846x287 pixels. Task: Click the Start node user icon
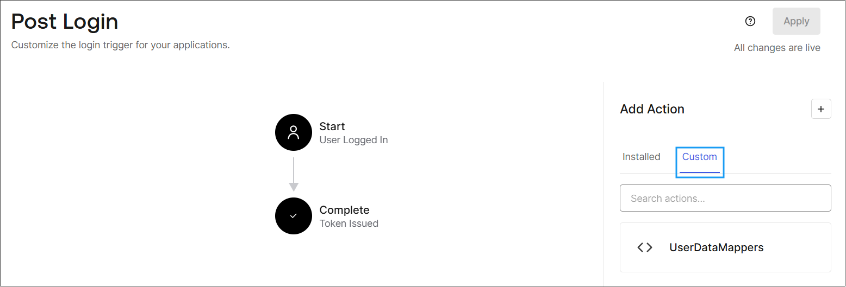[294, 132]
